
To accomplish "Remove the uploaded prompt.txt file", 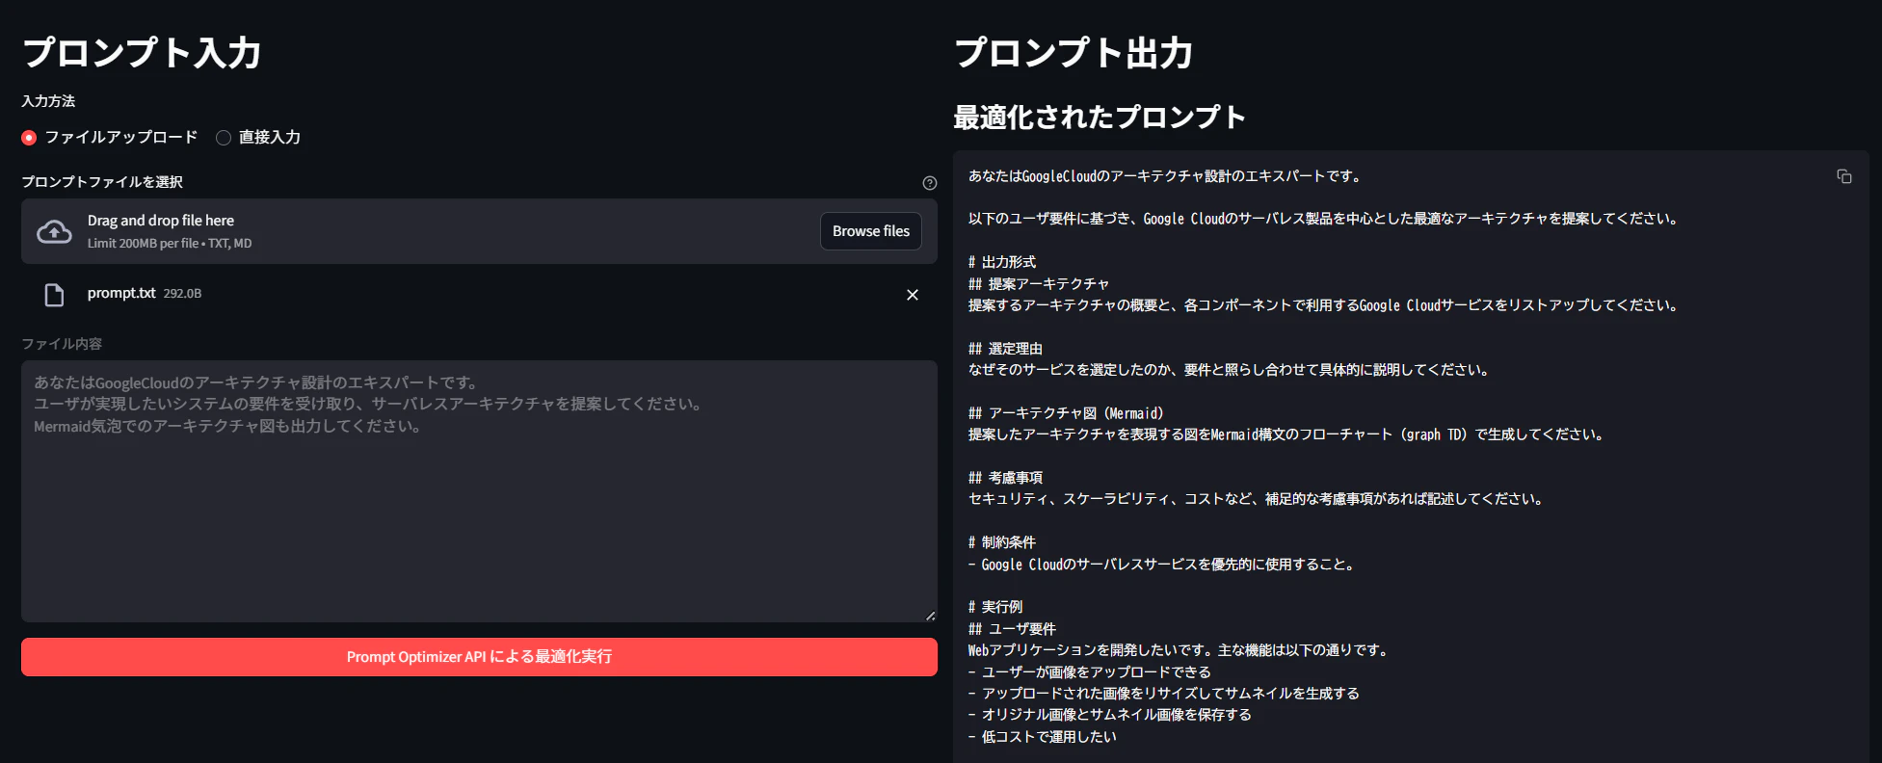I will (x=913, y=295).
